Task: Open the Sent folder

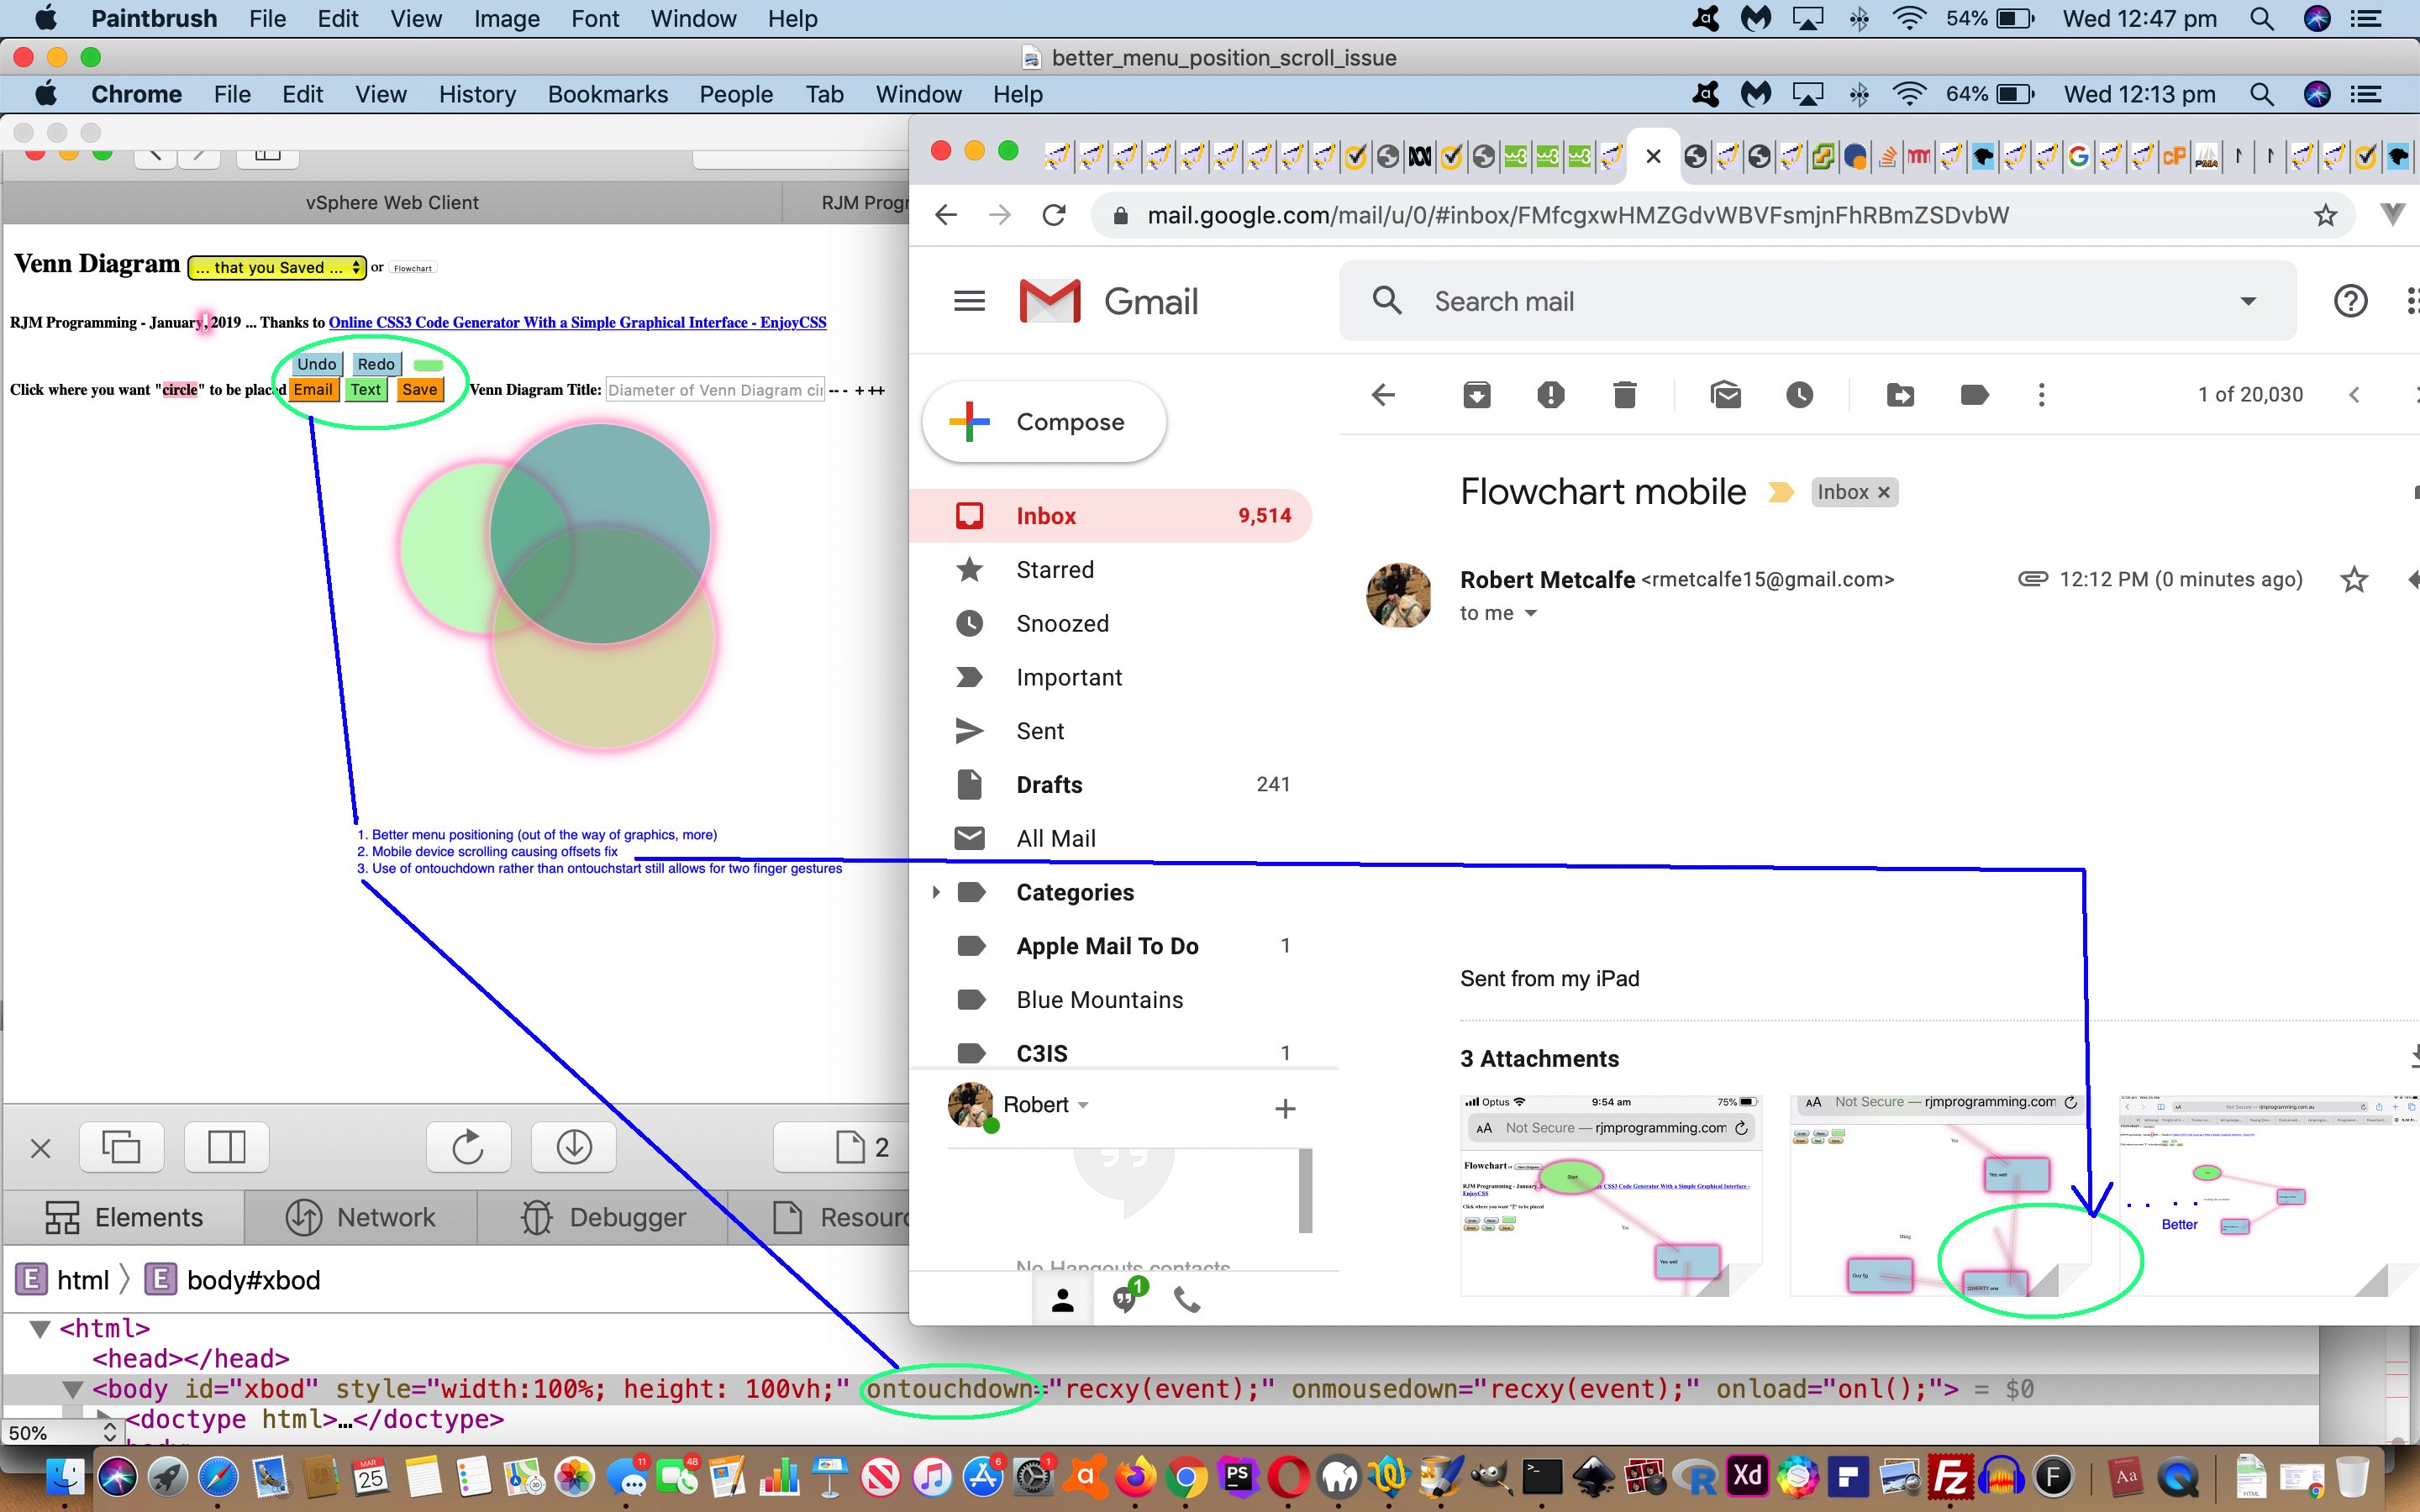Action: (x=1040, y=731)
